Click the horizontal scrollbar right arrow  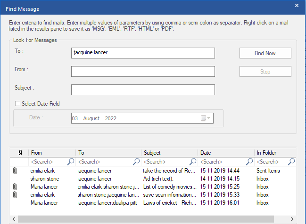292,219
